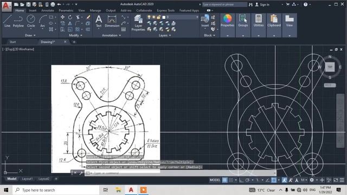This screenshot has height=195, width=347.
Task: Click the Save icon in quick access toolbar
Action: click(28, 4)
